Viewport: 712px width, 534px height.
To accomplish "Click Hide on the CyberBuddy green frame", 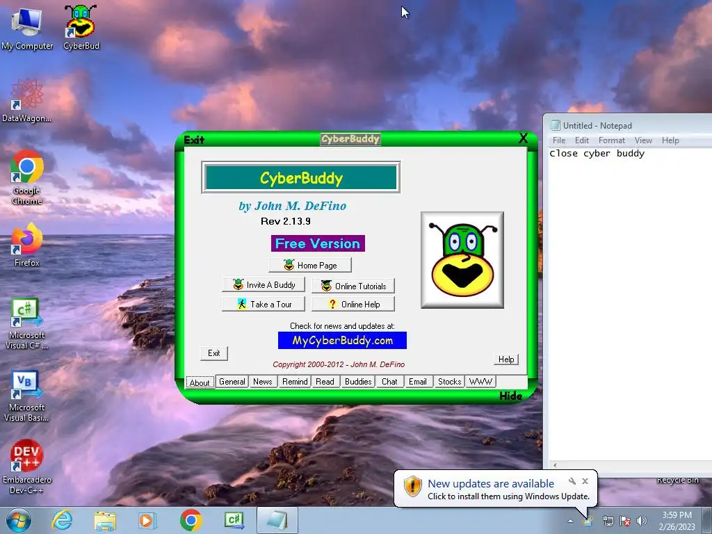I will click(511, 396).
